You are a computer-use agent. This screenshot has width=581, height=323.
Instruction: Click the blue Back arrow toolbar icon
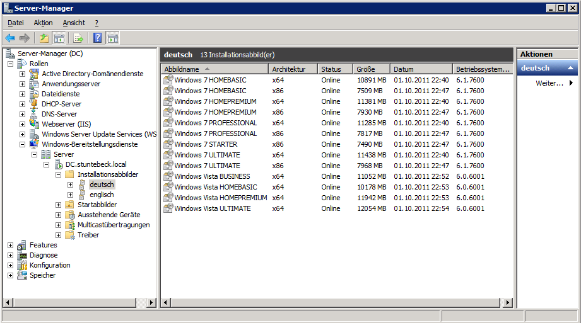(10, 38)
